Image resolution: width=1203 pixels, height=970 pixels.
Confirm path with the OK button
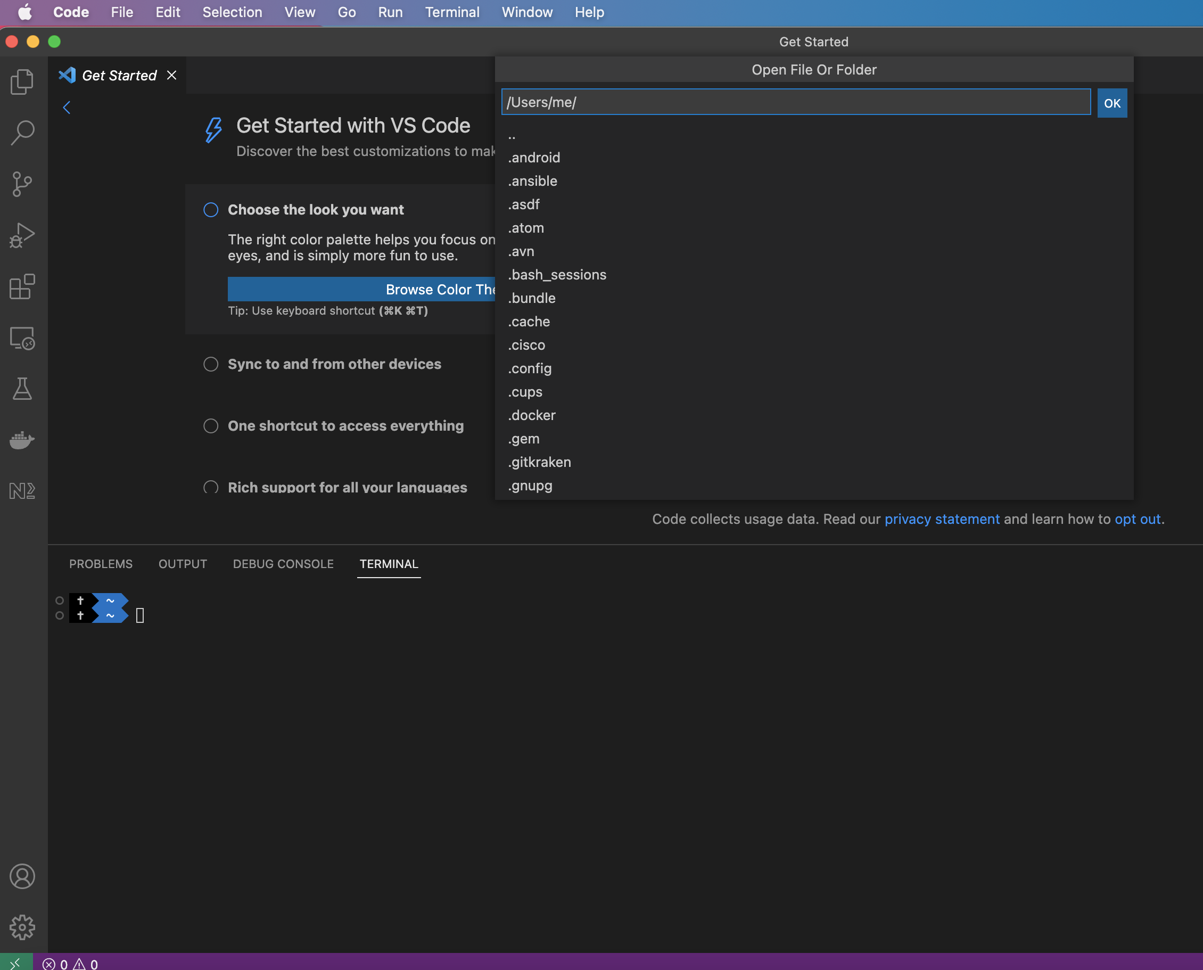click(1111, 103)
